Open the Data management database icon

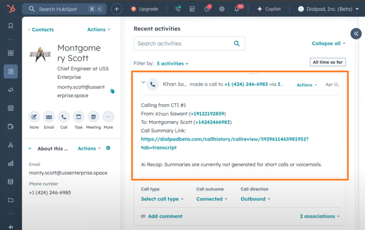(x=11, y=182)
